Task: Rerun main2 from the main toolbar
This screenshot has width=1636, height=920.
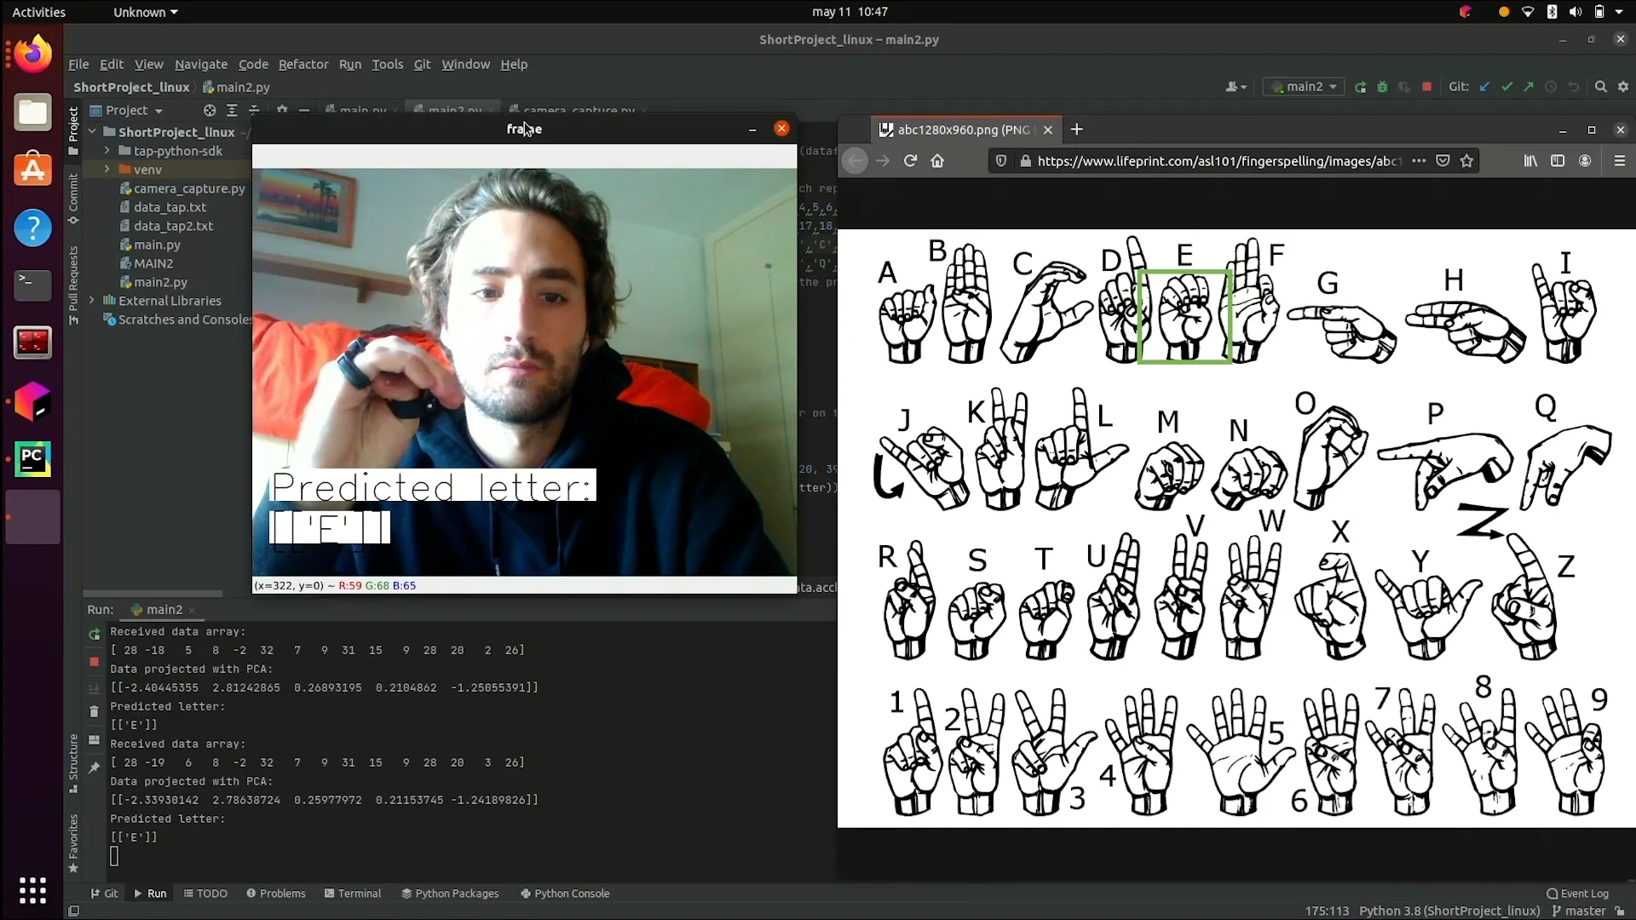Action: [x=1361, y=87]
